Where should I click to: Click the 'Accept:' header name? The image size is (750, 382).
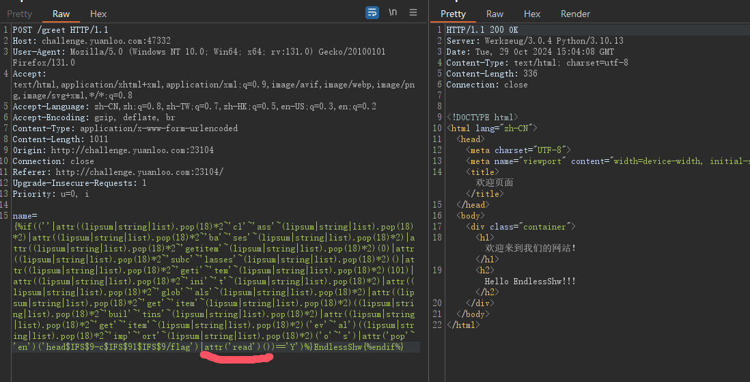[29, 74]
